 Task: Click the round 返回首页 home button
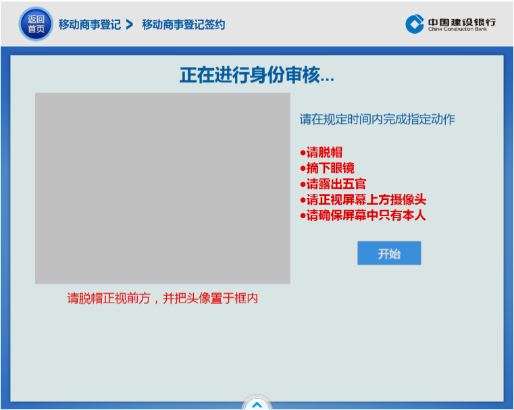point(36,24)
